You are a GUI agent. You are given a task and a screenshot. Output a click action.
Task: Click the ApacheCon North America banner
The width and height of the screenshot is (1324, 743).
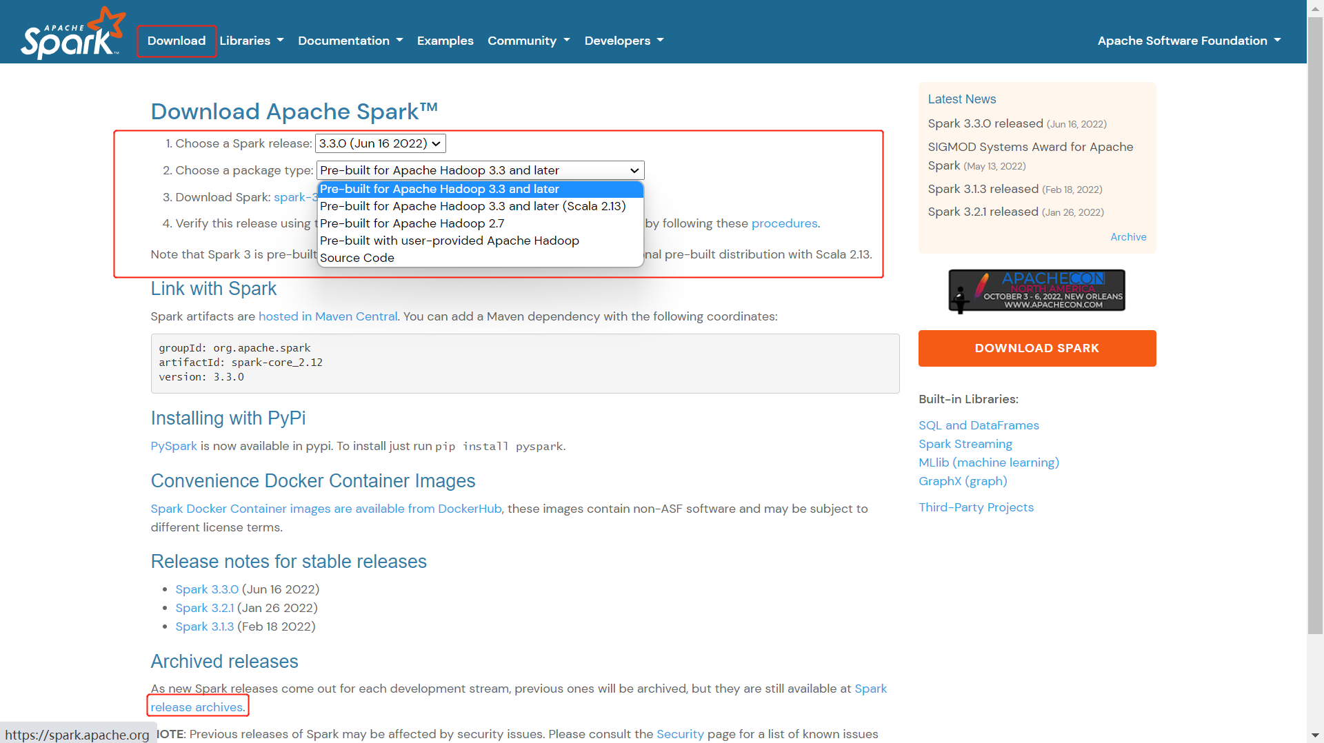pos(1036,291)
